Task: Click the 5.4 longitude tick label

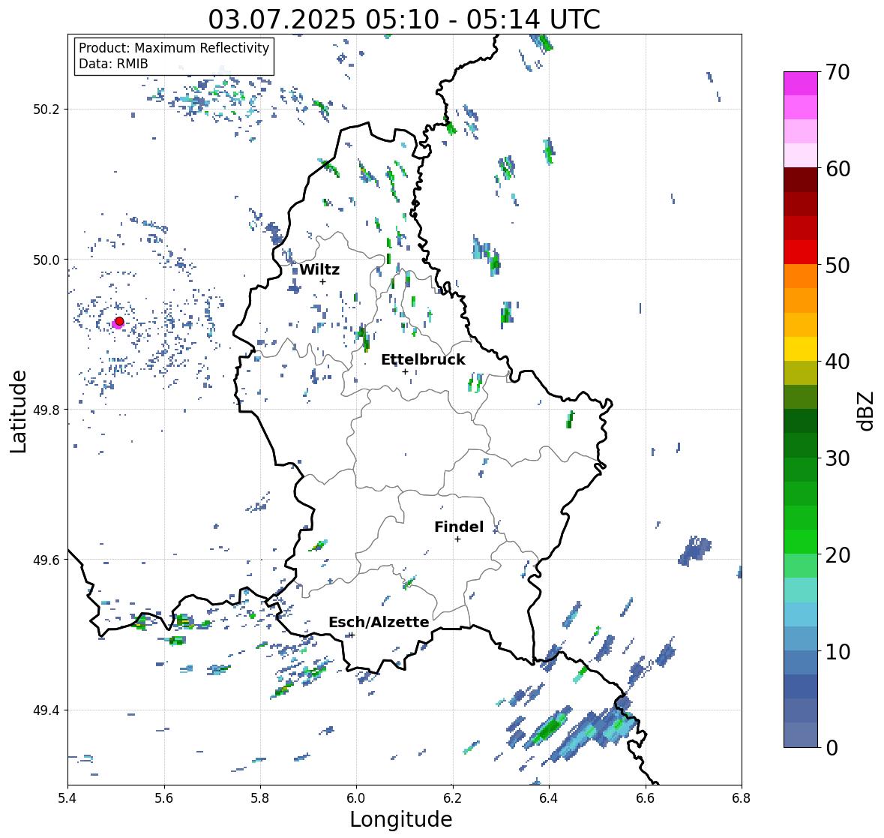Action: [x=67, y=797]
